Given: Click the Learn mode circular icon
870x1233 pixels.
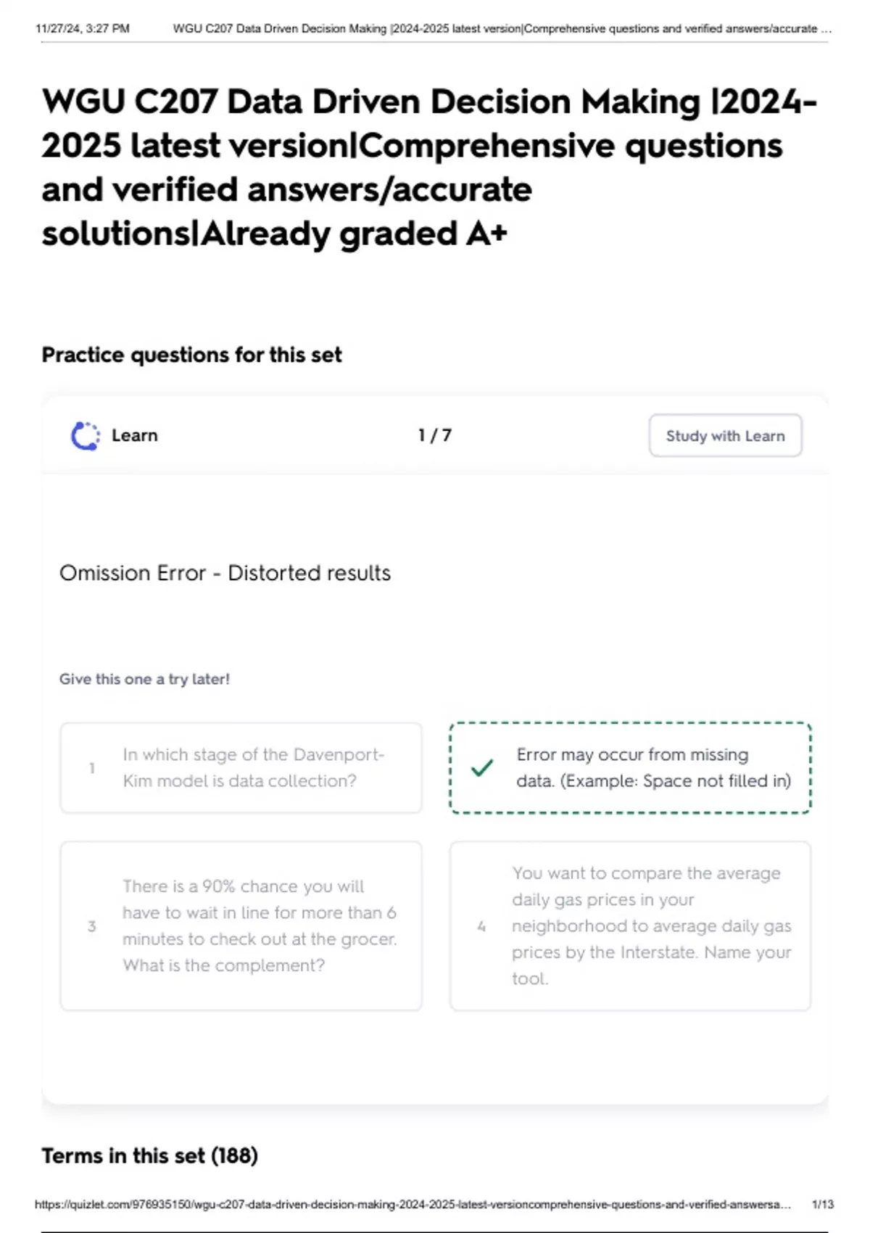Looking at the screenshot, I should [86, 436].
